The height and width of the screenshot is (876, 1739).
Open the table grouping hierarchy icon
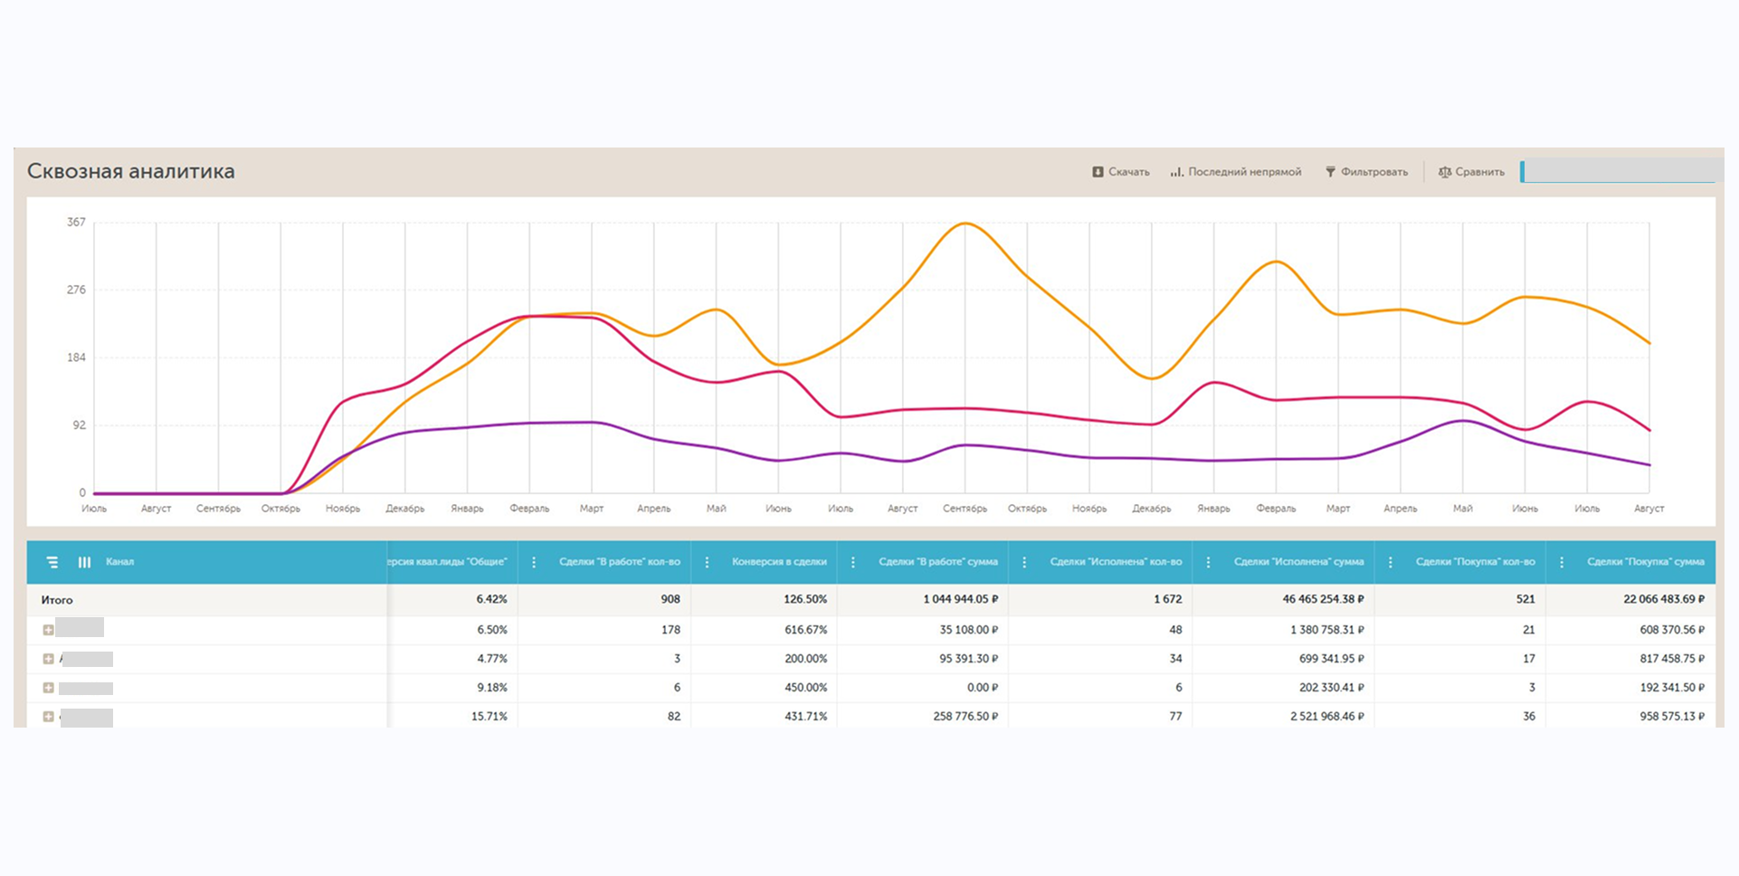(52, 562)
